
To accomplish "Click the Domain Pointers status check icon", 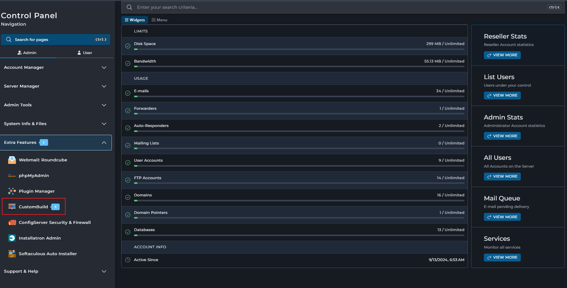I will [128, 215].
